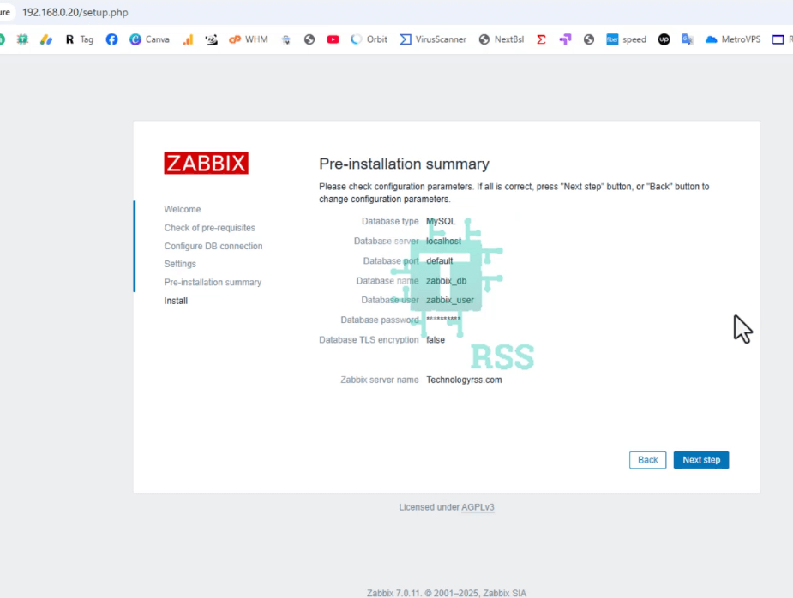Open the cPanel WHM bookmark
Screen dimensions: 793x598
point(249,39)
